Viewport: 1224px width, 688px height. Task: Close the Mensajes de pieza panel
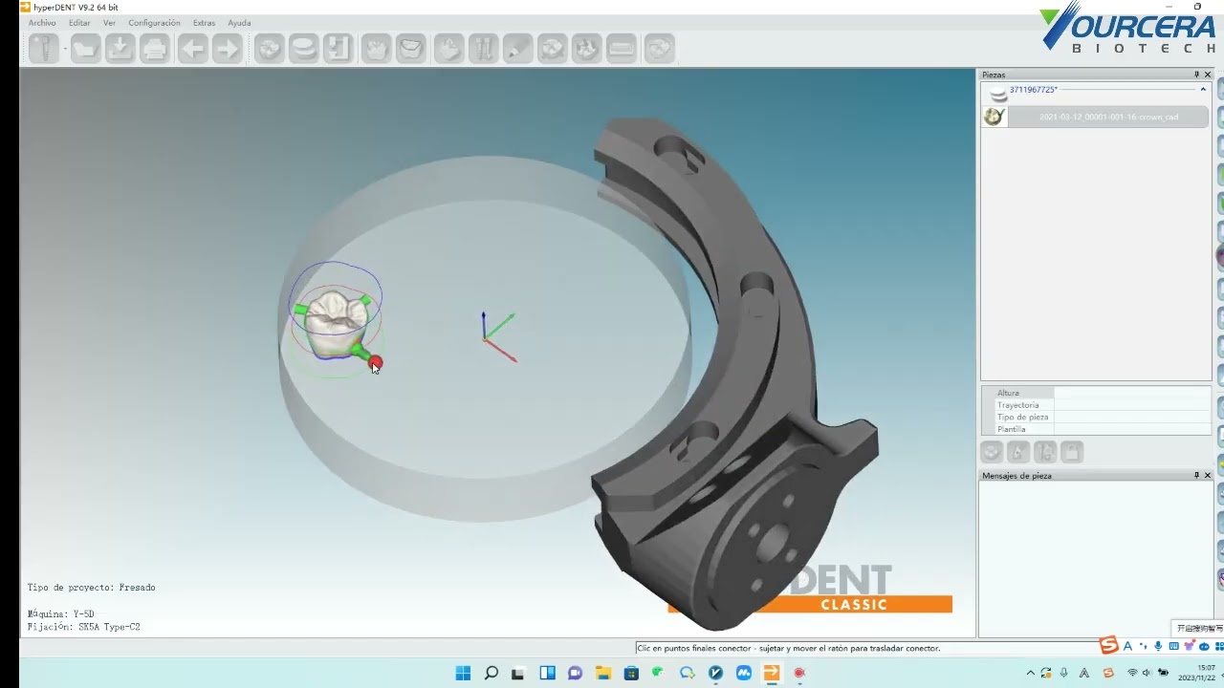coord(1208,475)
